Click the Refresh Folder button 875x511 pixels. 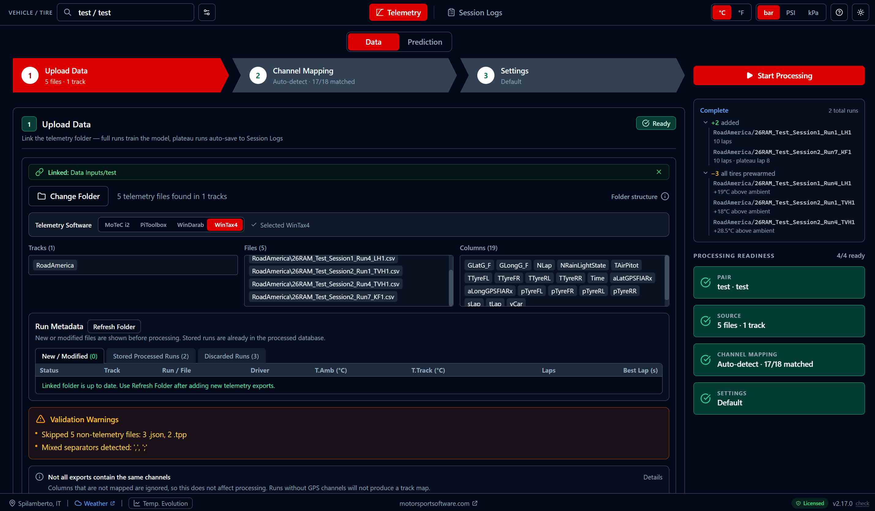click(114, 326)
